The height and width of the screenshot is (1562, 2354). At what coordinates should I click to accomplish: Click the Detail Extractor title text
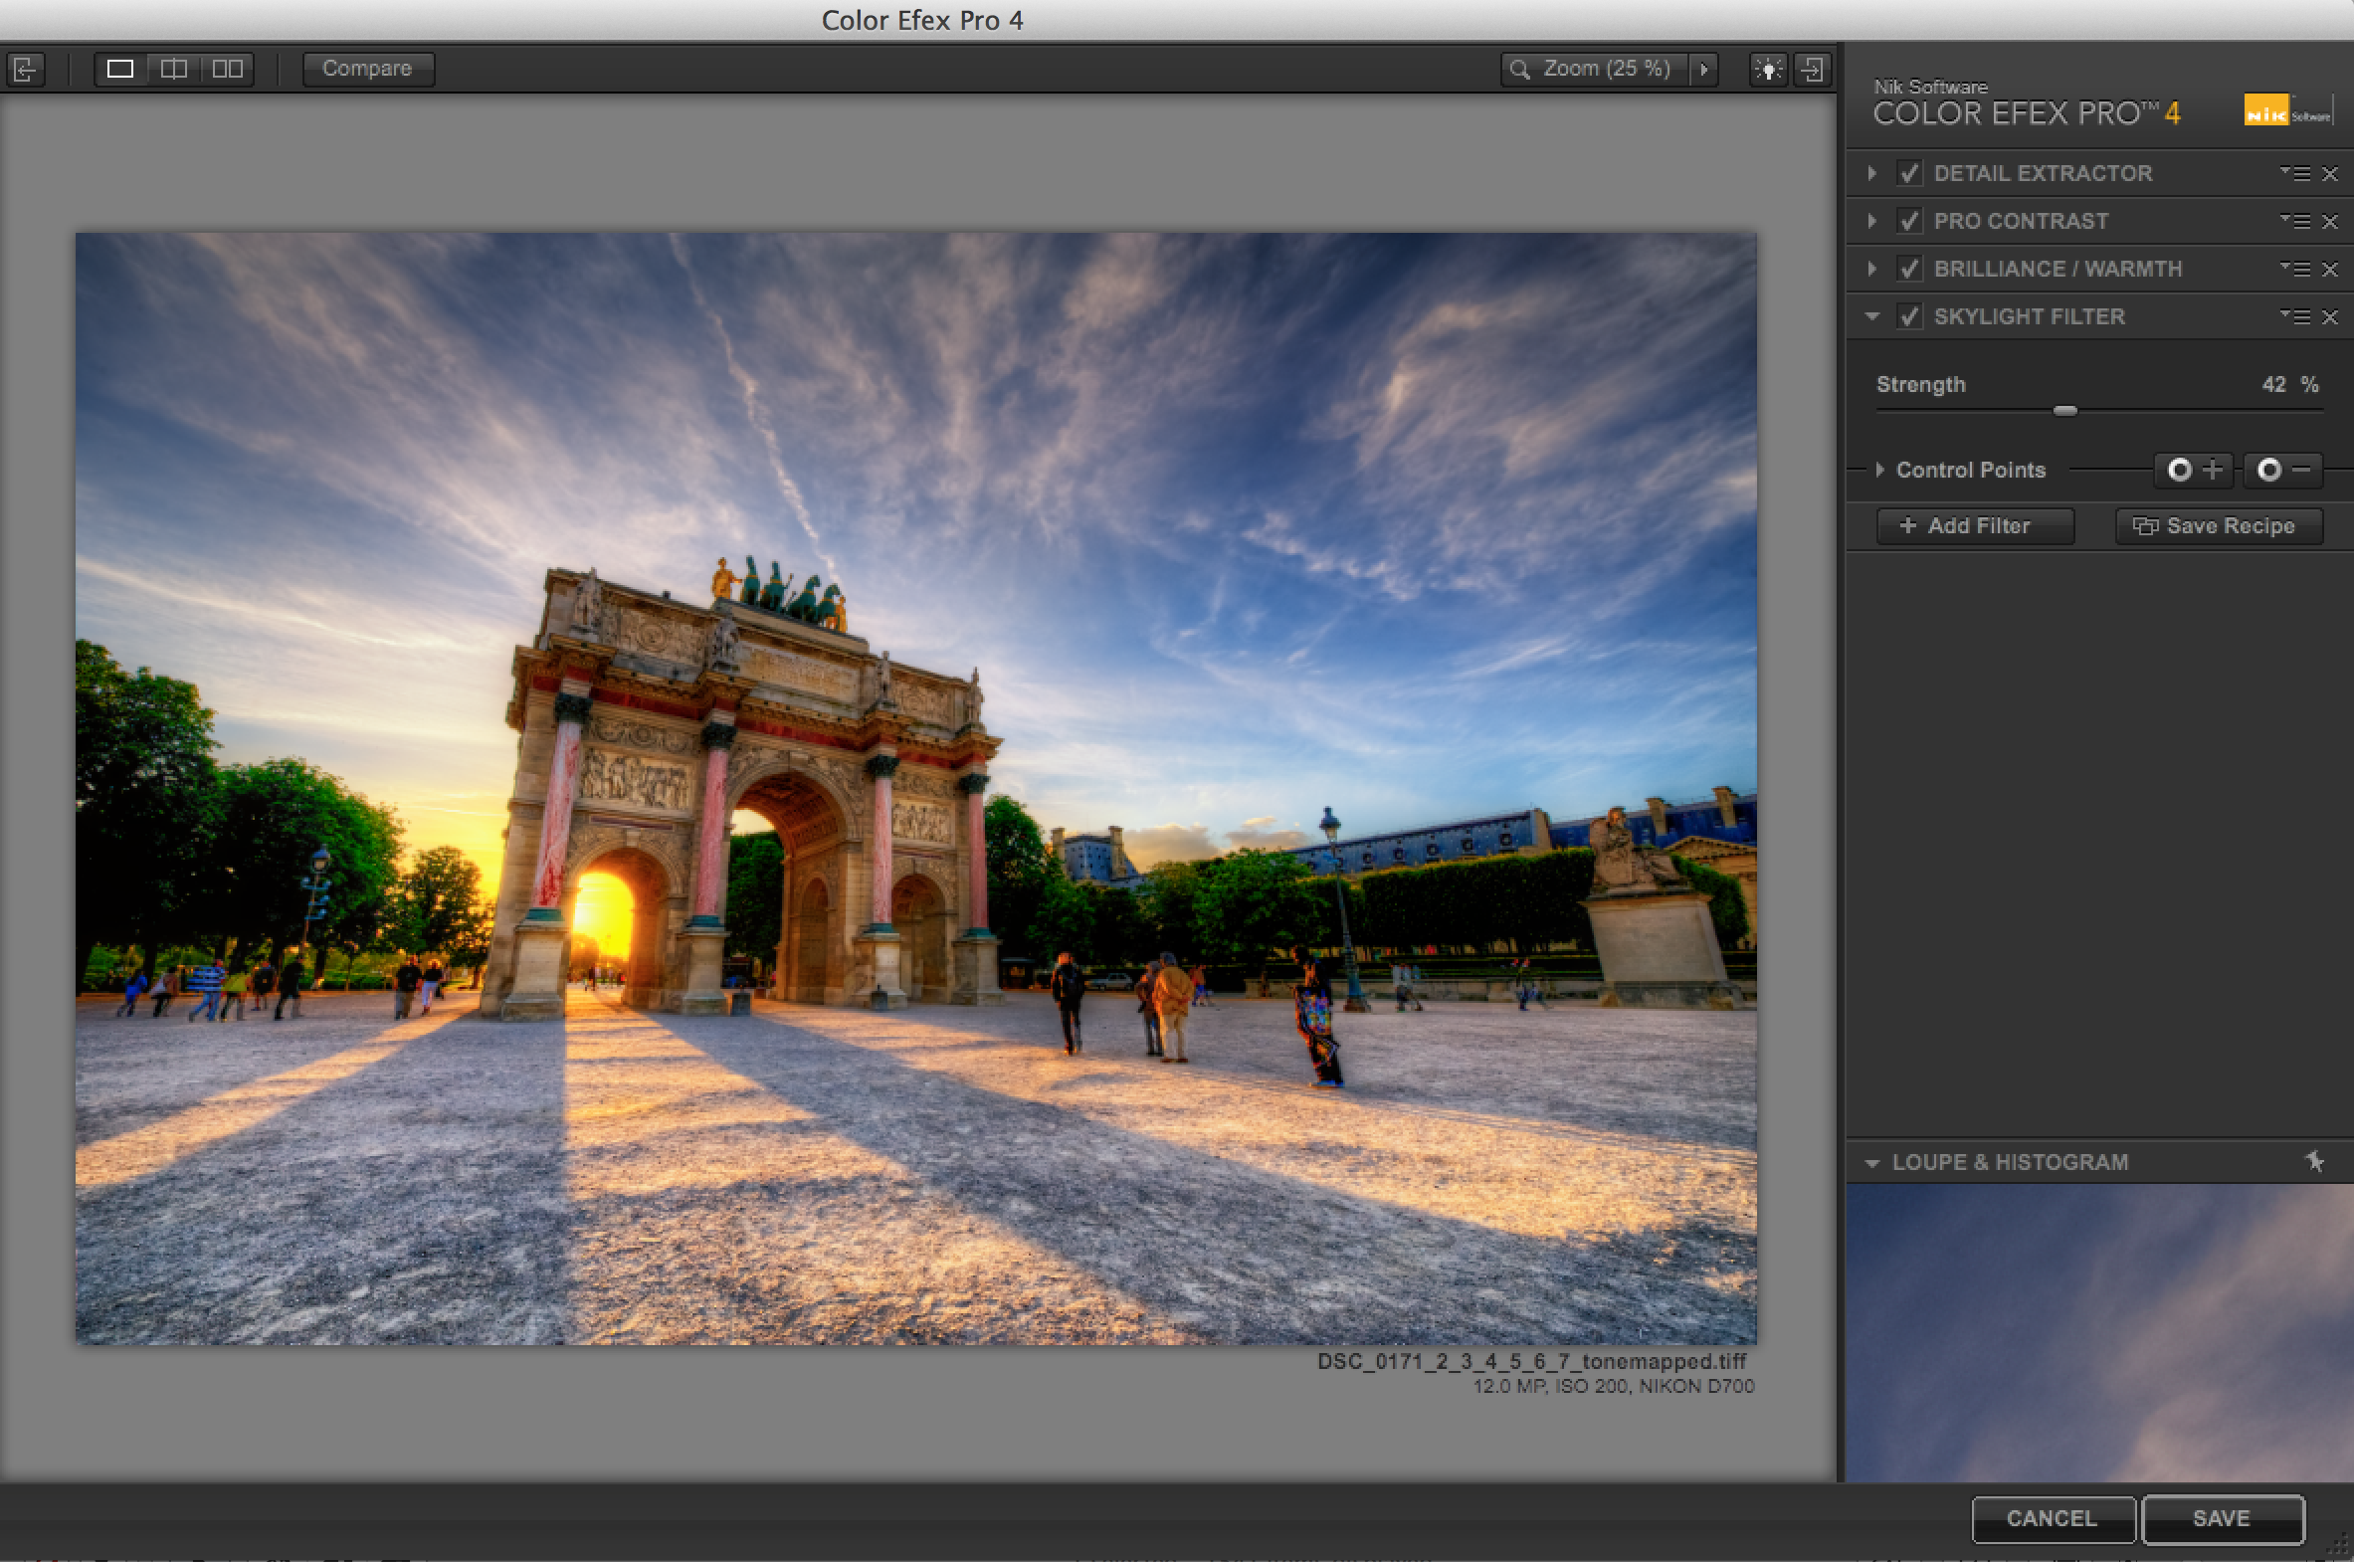(x=2044, y=173)
